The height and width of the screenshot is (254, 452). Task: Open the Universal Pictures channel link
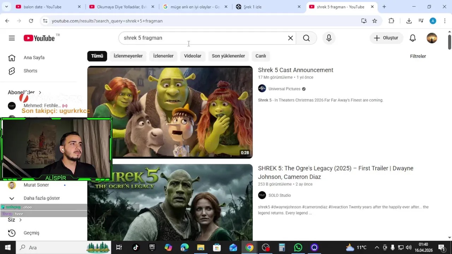tap(284, 89)
